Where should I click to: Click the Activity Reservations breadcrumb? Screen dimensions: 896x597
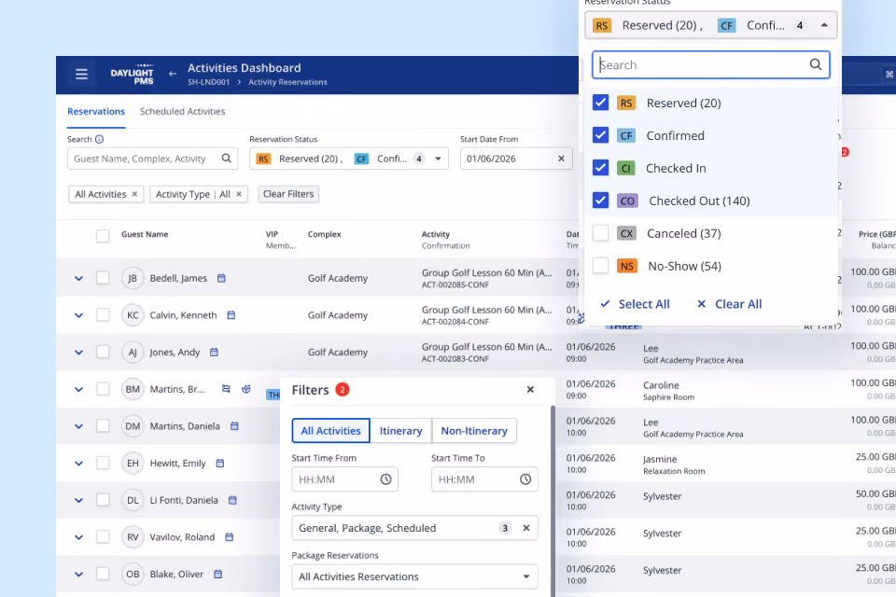click(288, 82)
